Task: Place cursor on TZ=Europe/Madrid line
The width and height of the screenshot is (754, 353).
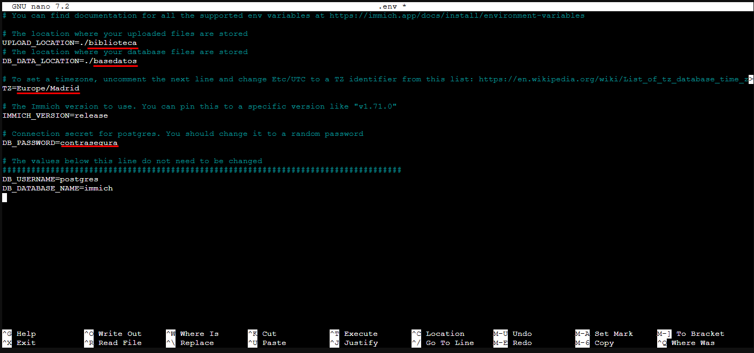Action: [41, 88]
